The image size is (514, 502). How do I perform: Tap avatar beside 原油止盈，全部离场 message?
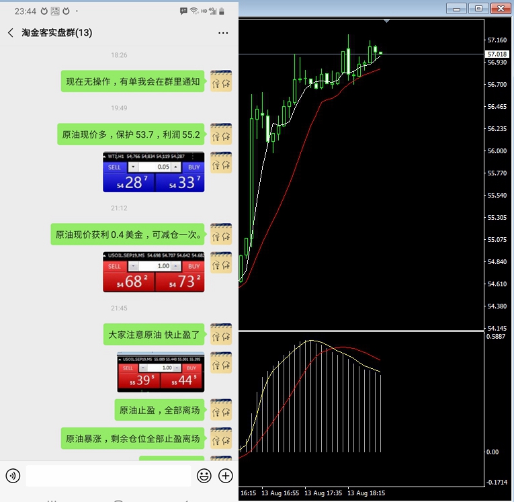(221, 410)
